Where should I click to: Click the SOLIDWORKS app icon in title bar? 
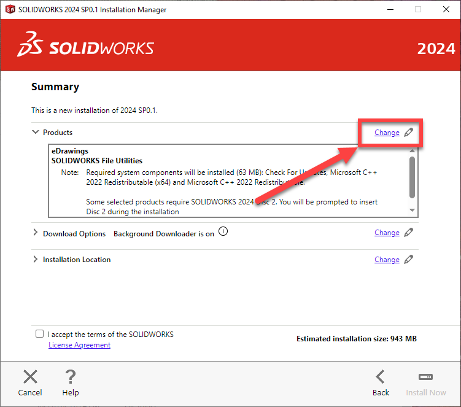pyautogui.click(x=10, y=9)
